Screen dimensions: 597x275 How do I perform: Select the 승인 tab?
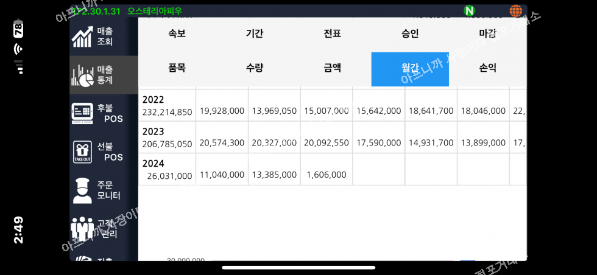coord(410,34)
